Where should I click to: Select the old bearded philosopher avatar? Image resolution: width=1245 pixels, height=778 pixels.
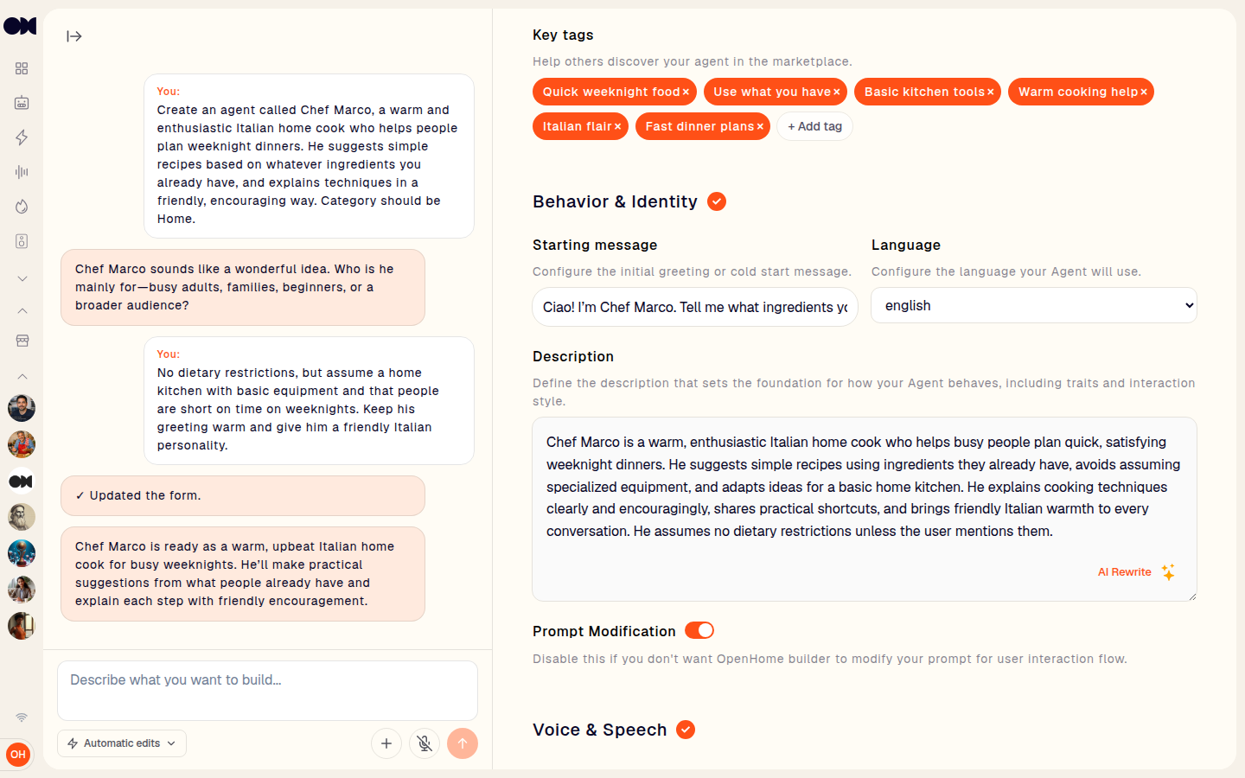[x=22, y=517]
